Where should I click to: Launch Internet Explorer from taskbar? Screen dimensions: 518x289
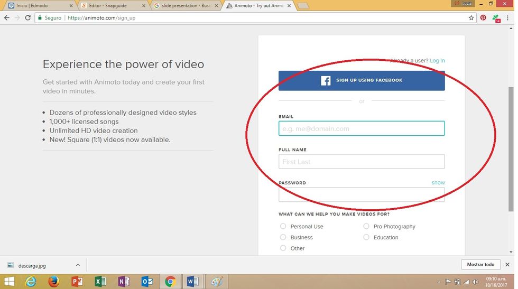coord(31,282)
